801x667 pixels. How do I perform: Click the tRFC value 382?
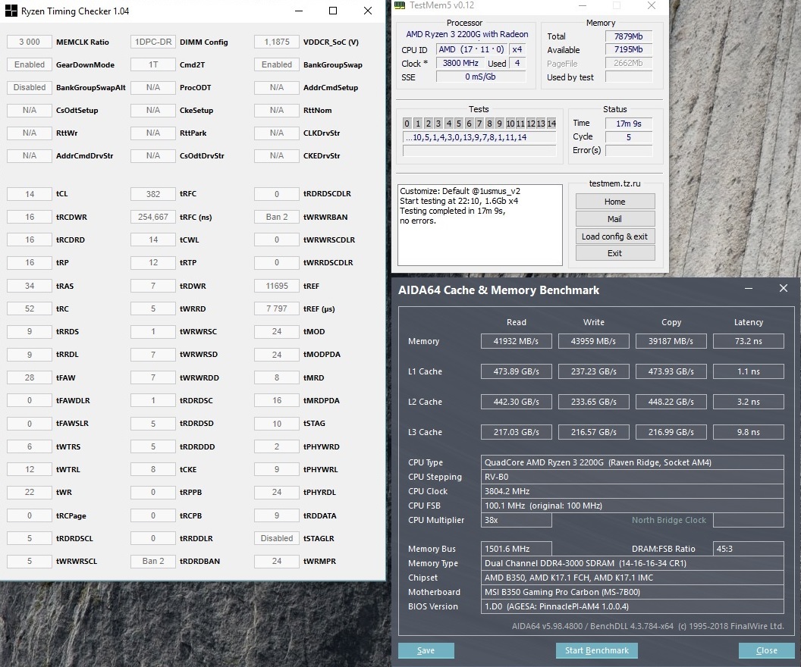point(153,194)
